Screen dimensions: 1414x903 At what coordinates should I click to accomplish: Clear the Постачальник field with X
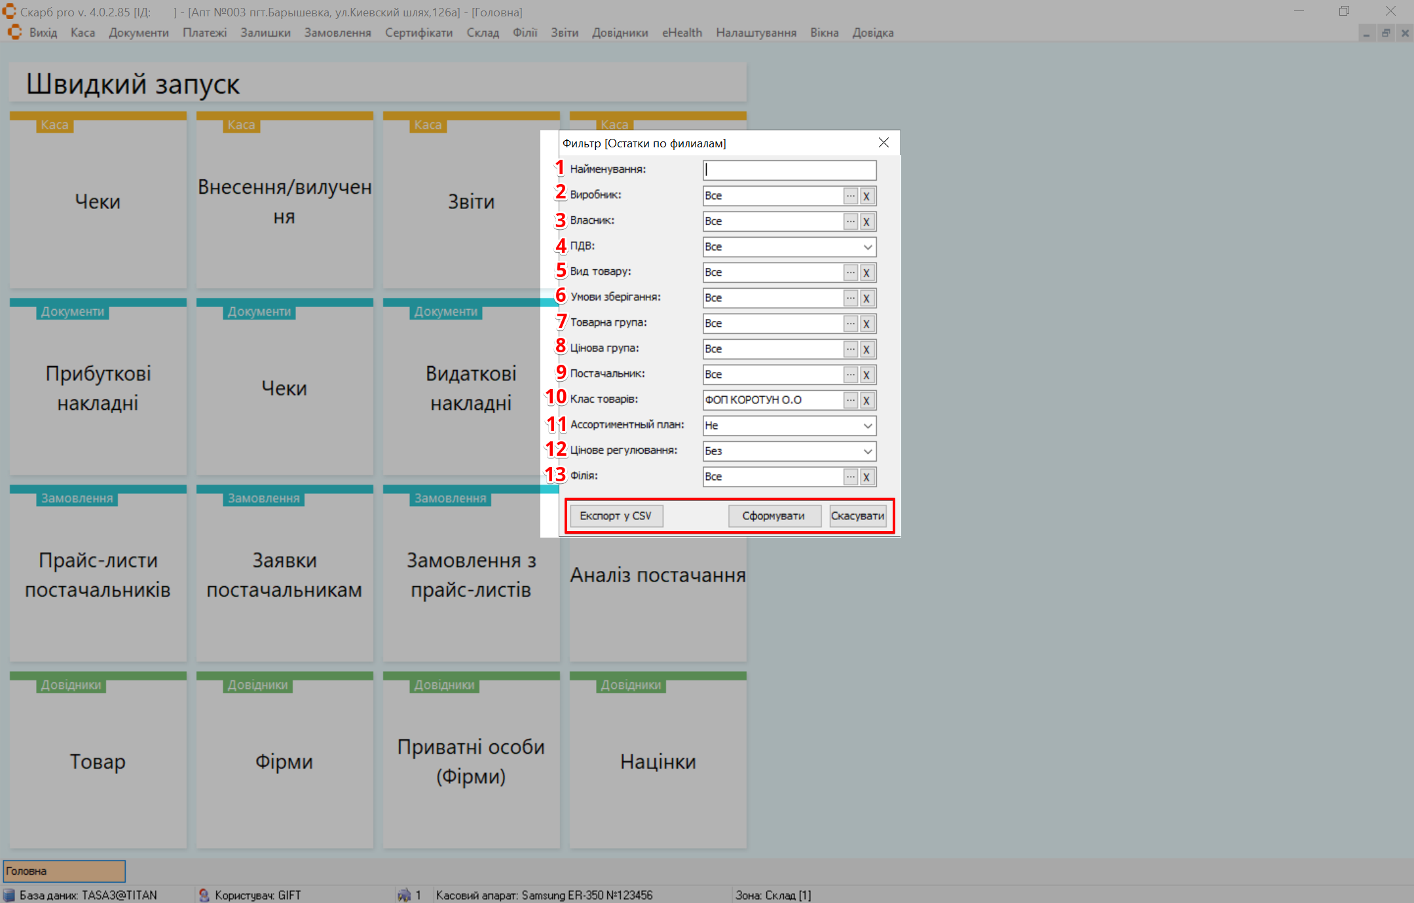pyautogui.click(x=866, y=375)
